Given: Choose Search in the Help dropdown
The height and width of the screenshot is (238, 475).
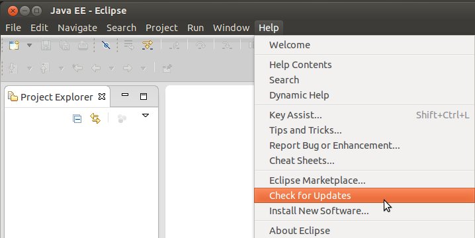Looking at the screenshot, I should point(365,80).
